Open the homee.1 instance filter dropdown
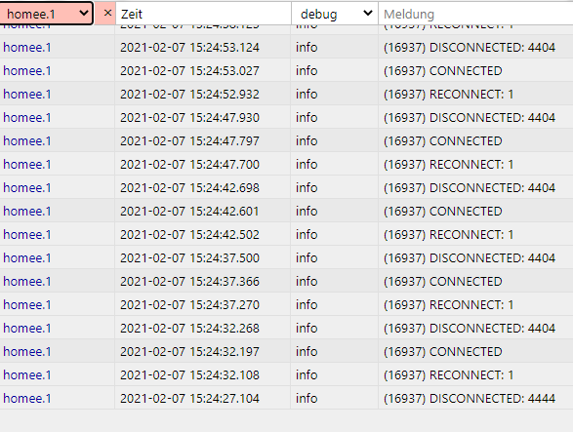This screenshot has width=573, height=432. 47,14
